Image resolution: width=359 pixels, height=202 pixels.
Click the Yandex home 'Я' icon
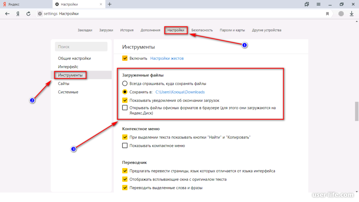click(x=18, y=14)
